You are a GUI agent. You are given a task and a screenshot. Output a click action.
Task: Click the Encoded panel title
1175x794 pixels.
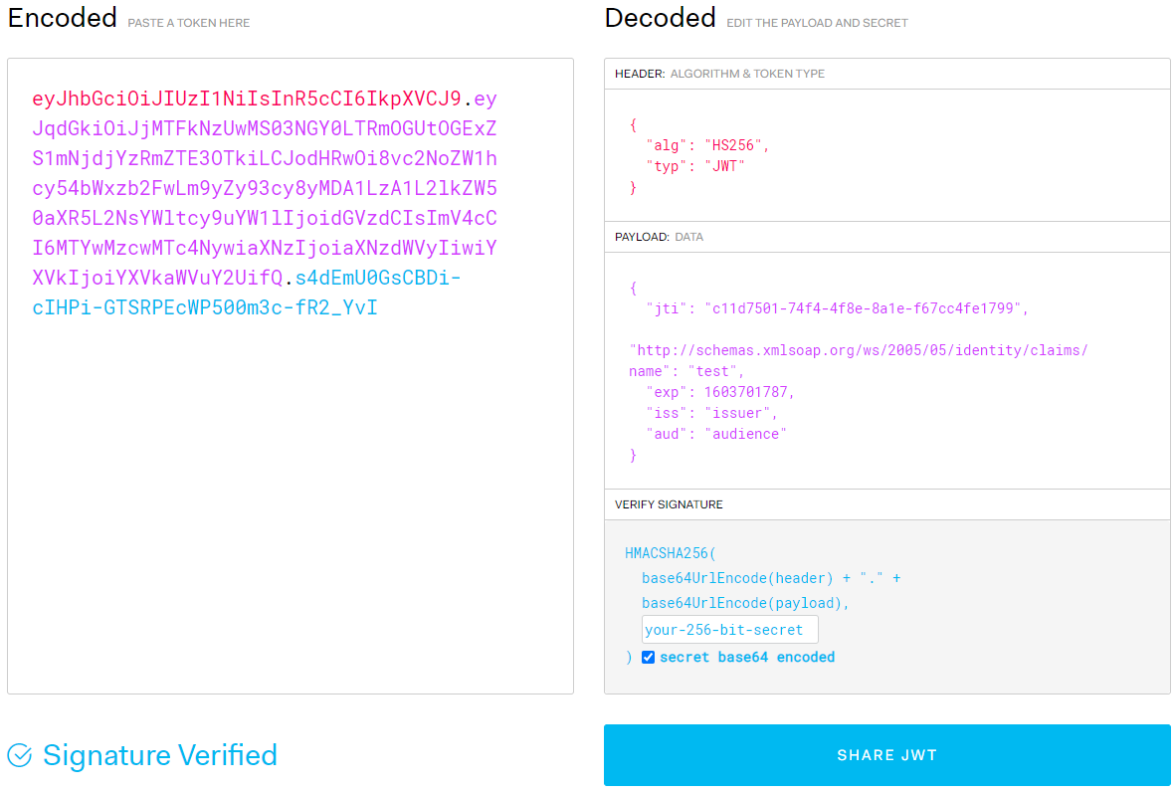pos(62,17)
